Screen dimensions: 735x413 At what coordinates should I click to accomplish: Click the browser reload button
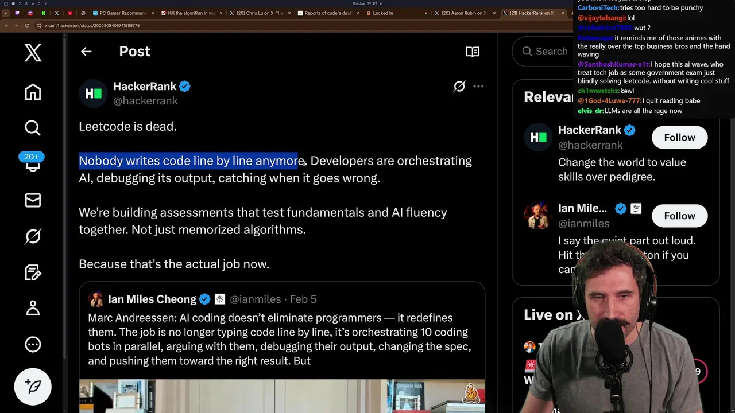27,26
